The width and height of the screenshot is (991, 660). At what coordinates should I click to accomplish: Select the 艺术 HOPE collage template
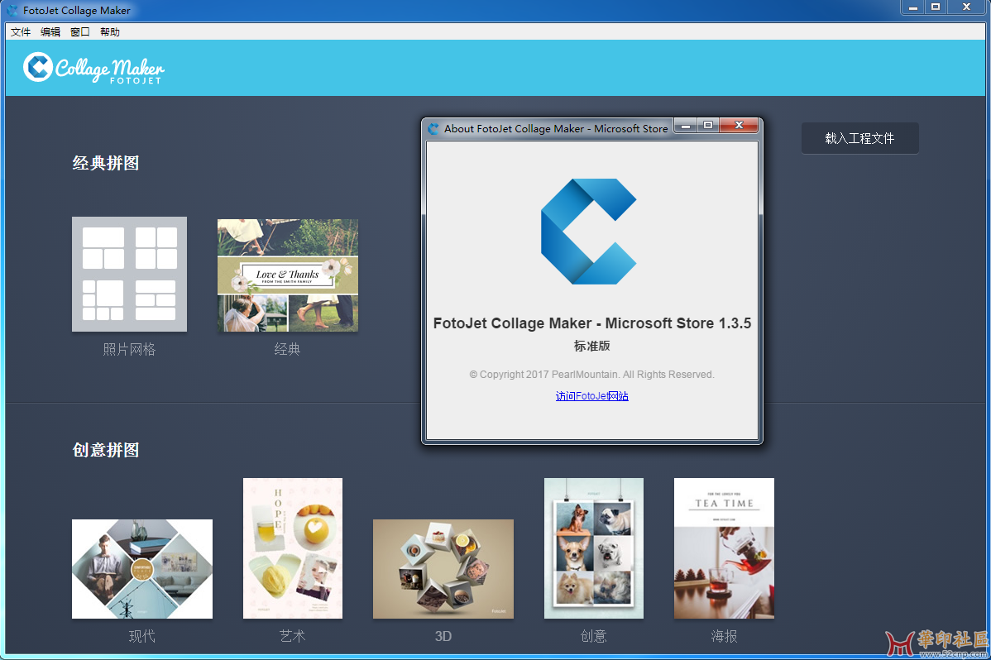pyautogui.click(x=293, y=548)
